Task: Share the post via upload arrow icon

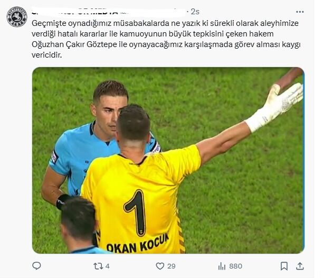Action: (300, 266)
